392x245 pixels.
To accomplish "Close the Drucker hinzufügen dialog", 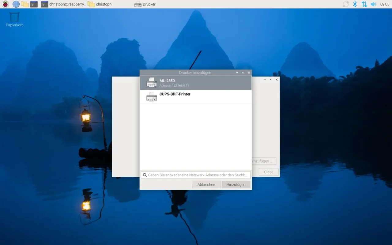I will [249, 73].
